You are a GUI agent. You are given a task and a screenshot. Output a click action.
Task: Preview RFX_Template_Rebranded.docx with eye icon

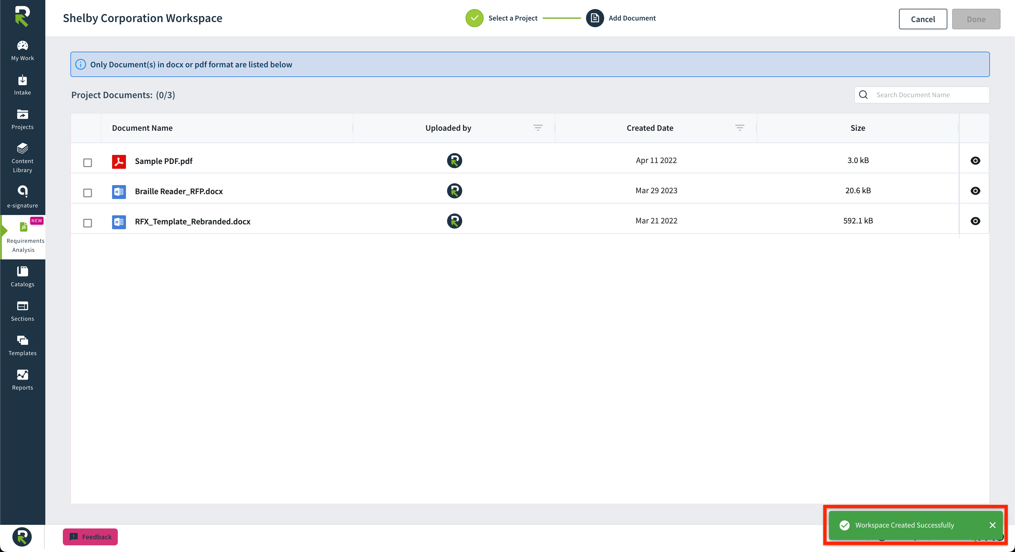click(x=975, y=221)
